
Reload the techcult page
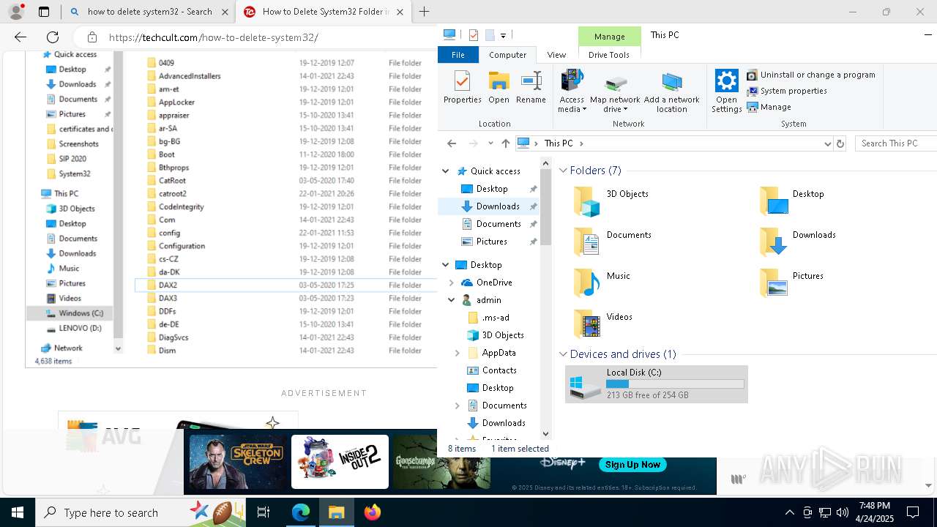53,37
